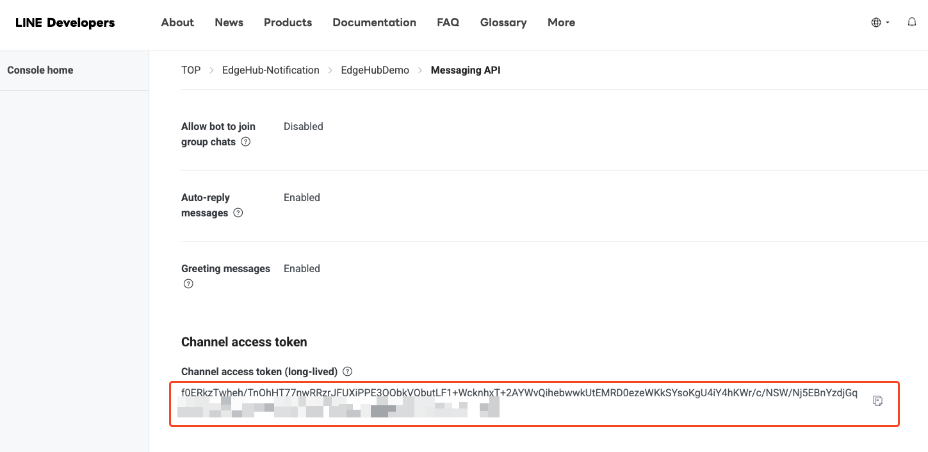Copy the channel access token
928x452 pixels.
(x=877, y=400)
